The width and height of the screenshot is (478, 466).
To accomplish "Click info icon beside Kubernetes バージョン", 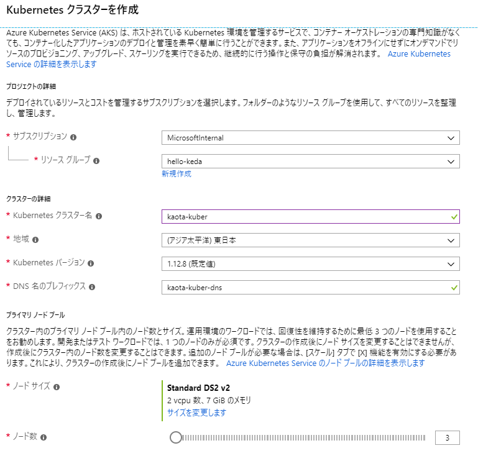I will pos(91,263).
